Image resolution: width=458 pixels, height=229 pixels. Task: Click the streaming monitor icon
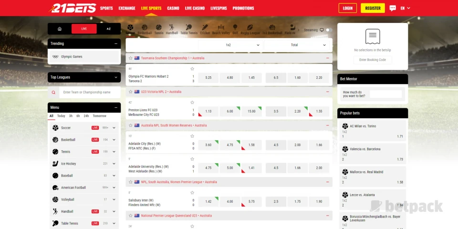click(322, 30)
